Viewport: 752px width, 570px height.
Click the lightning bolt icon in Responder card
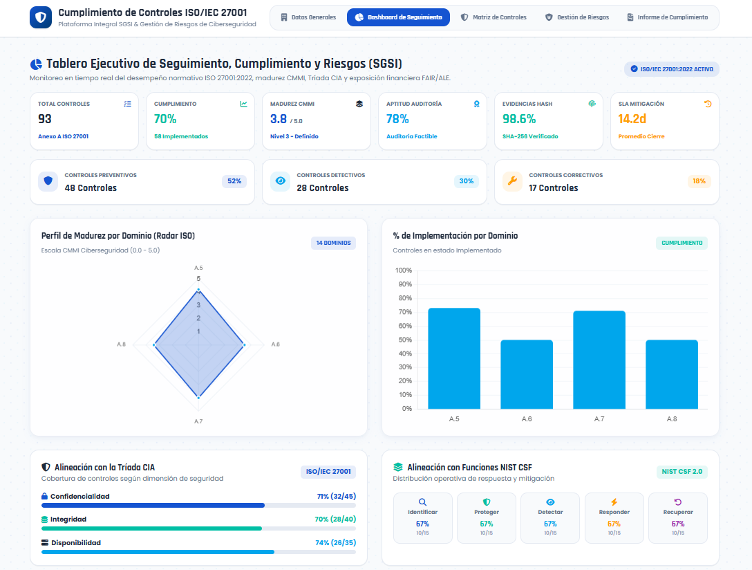[x=614, y=502]
